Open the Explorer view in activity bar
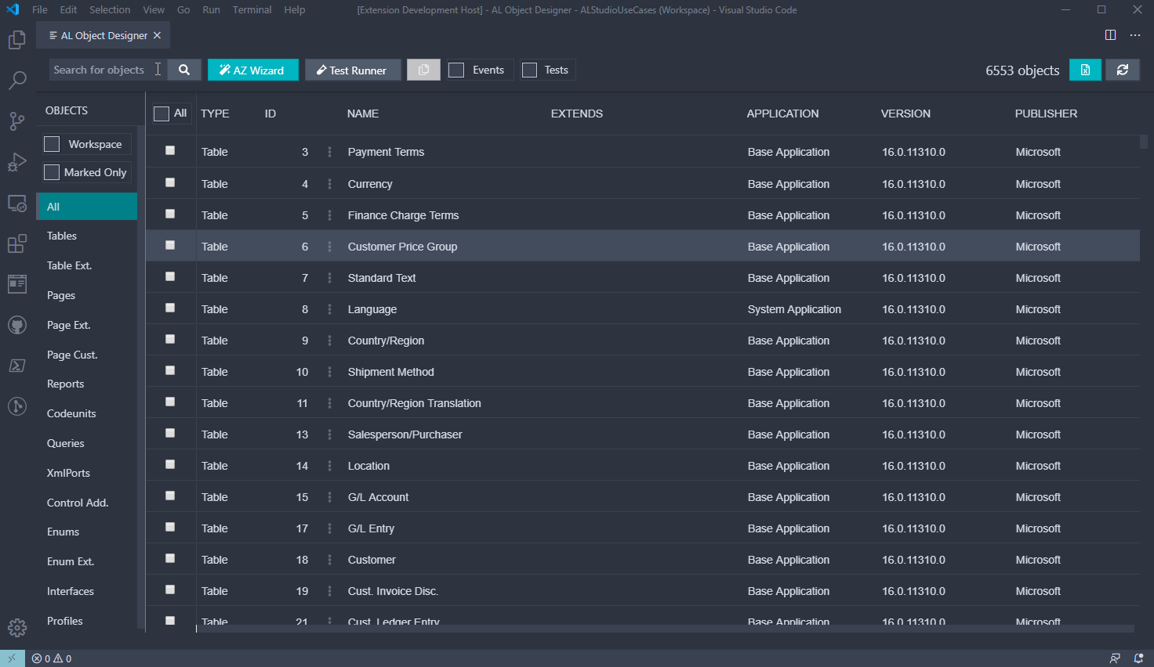 click(17, 39)
